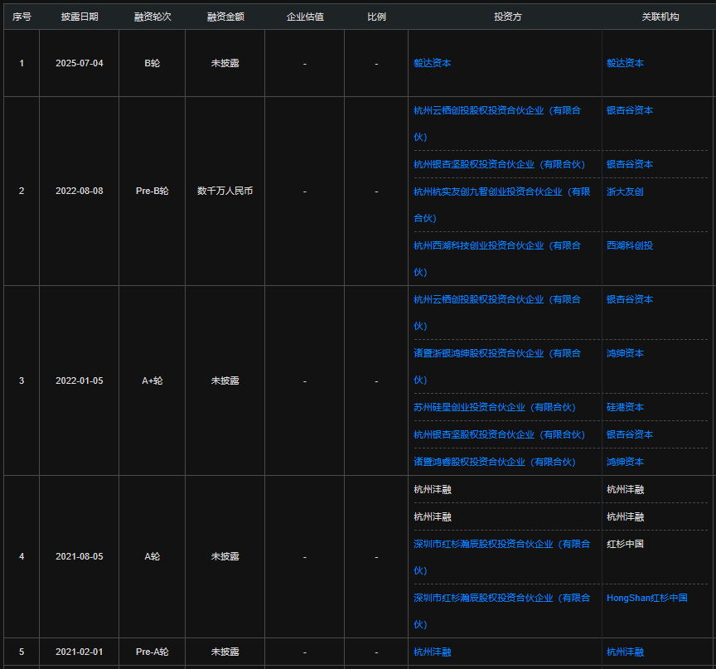Screen dimensions: 716x669
Task: Click the Pre-A轮 round cell
Action: coord(152,652)
